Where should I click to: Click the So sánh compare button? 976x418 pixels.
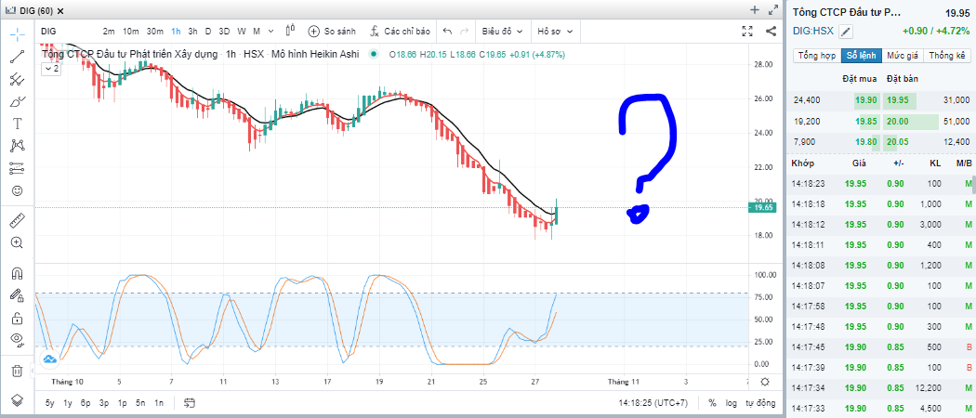[332, 31]
